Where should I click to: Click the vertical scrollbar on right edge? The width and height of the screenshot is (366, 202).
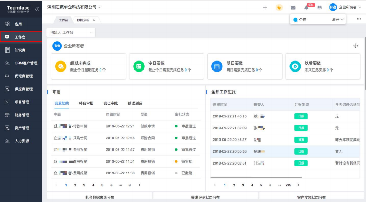[365, 64]
